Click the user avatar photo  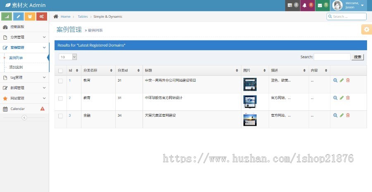(x=337, y=5)
